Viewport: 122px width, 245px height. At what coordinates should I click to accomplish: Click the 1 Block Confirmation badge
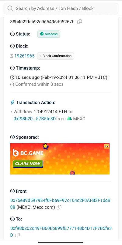tap(56, 56)
